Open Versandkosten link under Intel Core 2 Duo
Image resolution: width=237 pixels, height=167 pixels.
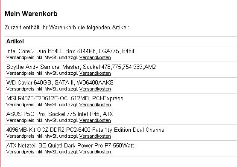pyautogui.click(x=95, y=58)
